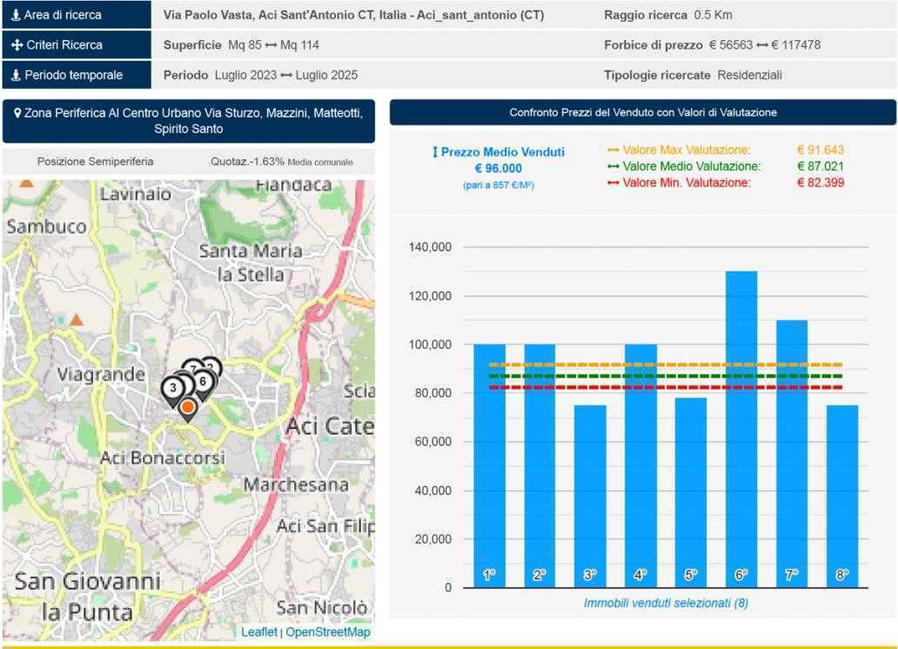Click the blue icon beside Prezzo Medio Venduti
The width and height of the screenshot is (898, 649).
(x=435, y=151)
